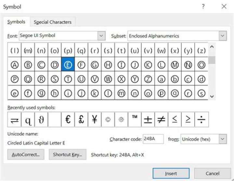Pick the circled capital M symbol
The height and width of the screenshot is (181, 234).
pyautogui.click(x=175, y=65)
